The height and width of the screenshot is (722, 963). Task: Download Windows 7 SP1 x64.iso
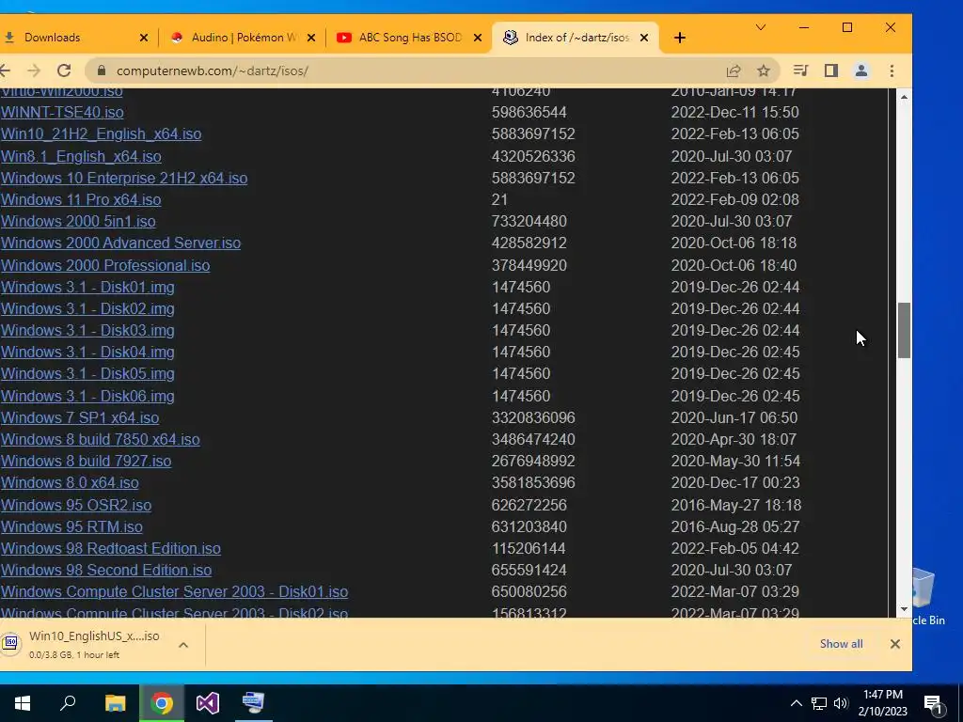pyautogui.click(x=80, y=417)
